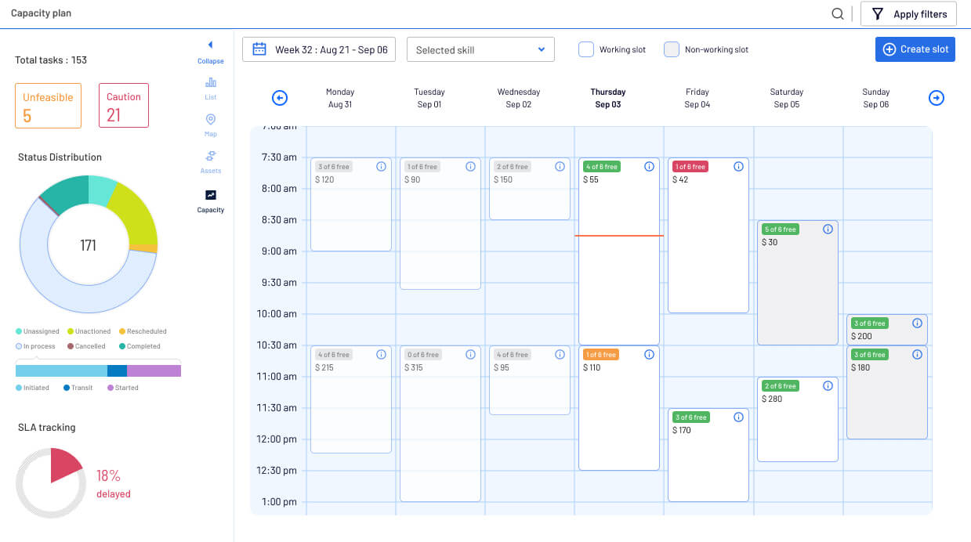Select the Capacity view tab
Screen dimensions: 971x542
tap(210, 201)
